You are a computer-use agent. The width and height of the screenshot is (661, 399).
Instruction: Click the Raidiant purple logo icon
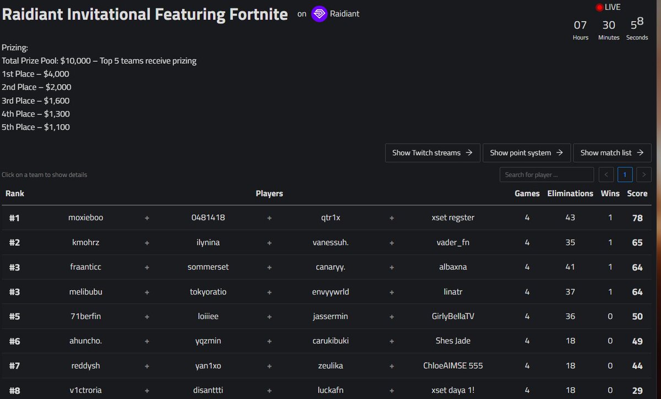[319, 14]
